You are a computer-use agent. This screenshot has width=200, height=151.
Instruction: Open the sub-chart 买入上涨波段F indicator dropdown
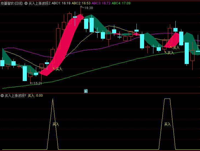pos(2,96)
